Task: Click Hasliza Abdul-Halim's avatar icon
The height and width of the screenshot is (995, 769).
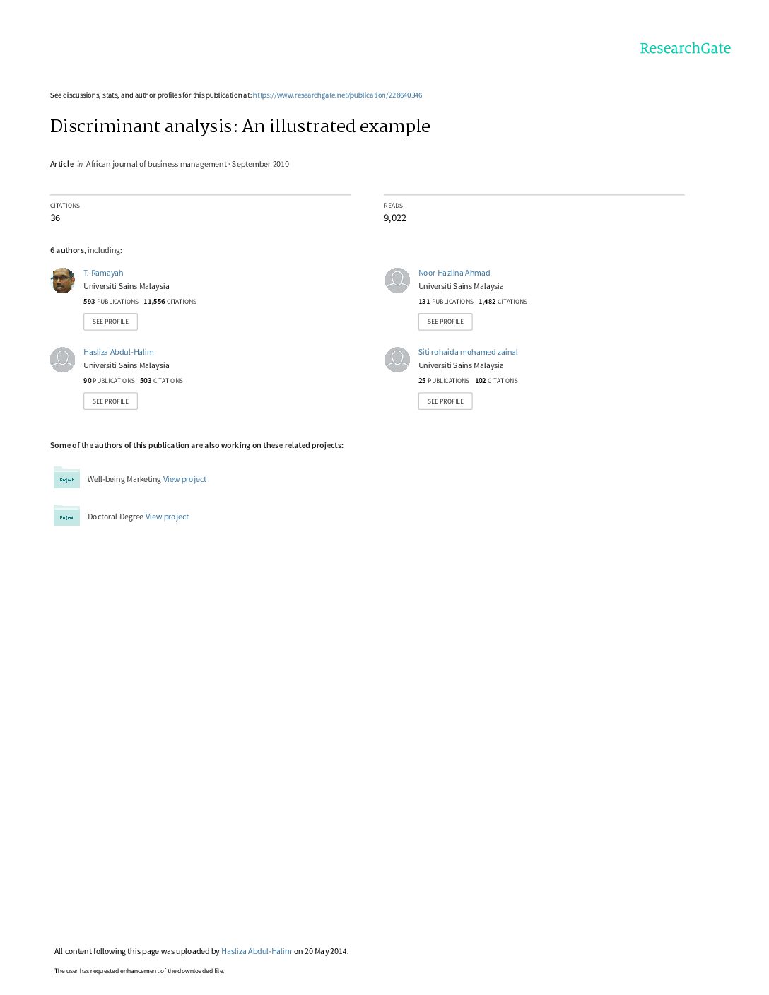Action: [63, 360]
